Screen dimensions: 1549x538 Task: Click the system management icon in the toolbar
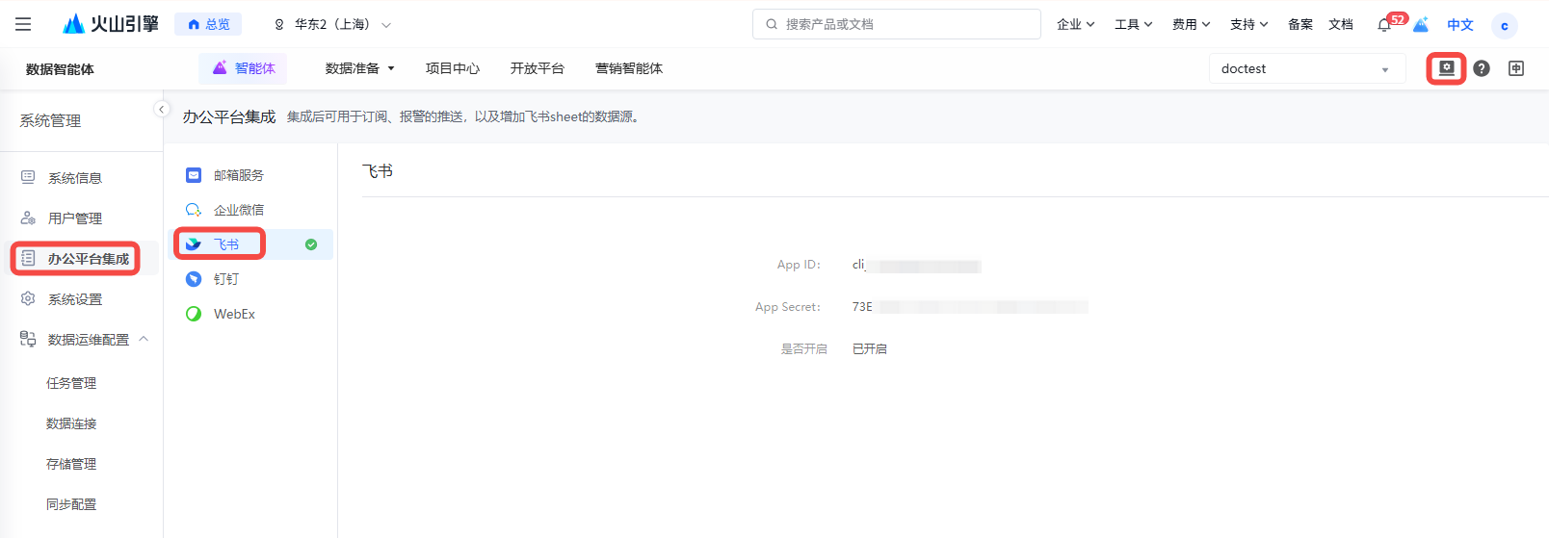[1446, 68]
